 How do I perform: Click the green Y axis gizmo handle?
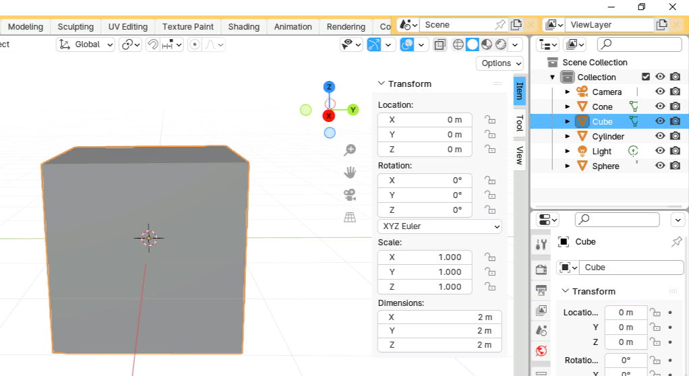(x=353, y=110)
